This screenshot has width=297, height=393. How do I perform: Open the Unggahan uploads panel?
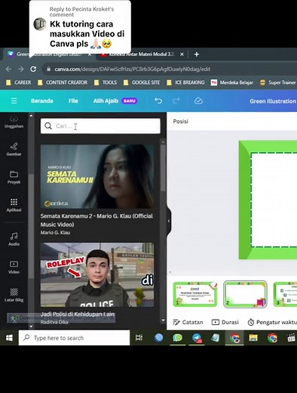pyautogui.click(x=14, y=122)
